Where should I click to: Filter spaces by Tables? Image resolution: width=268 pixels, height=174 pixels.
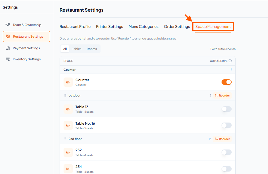pyautogui.click(x=77, y=49)
